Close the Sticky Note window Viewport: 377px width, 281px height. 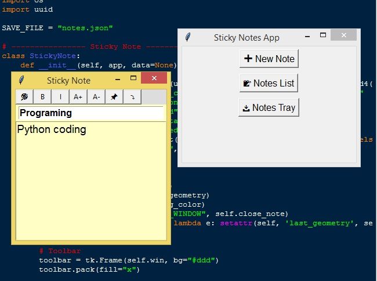pyautogui.click(x=154, y=78)
